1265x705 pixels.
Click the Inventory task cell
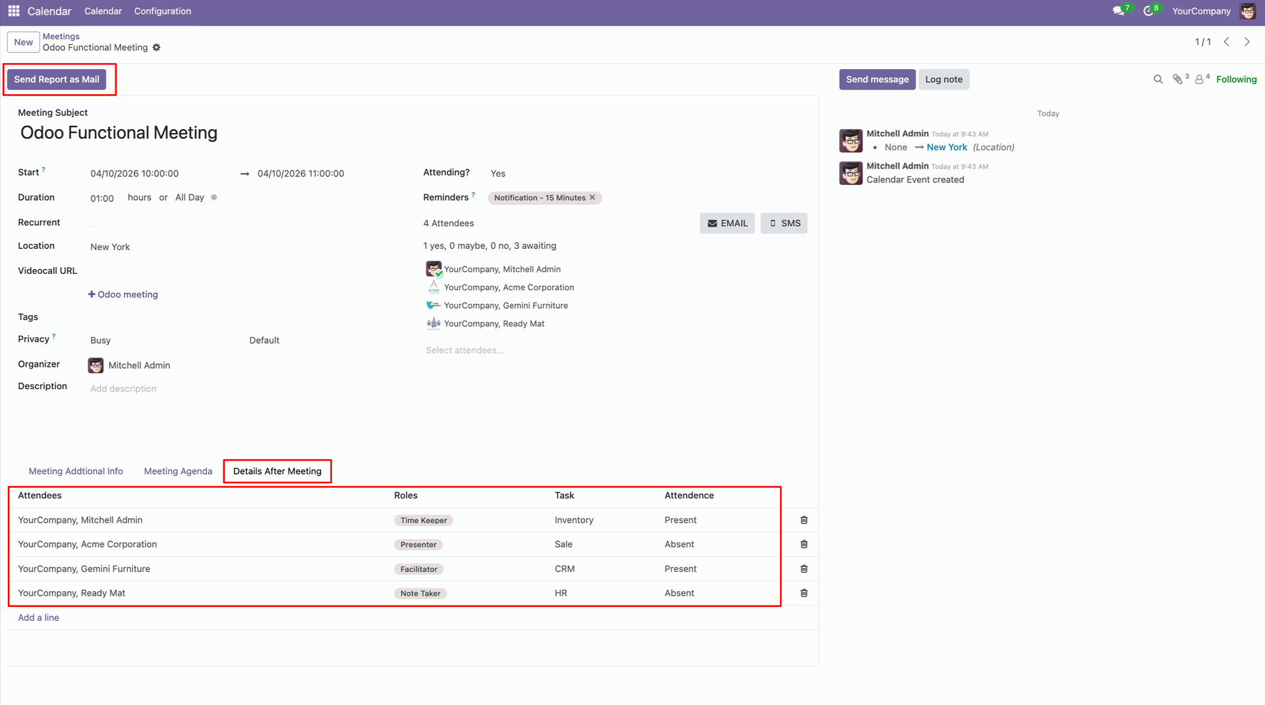(574, 520)
